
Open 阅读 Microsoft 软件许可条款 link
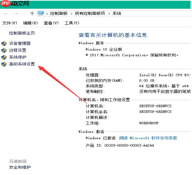point(148,138)
